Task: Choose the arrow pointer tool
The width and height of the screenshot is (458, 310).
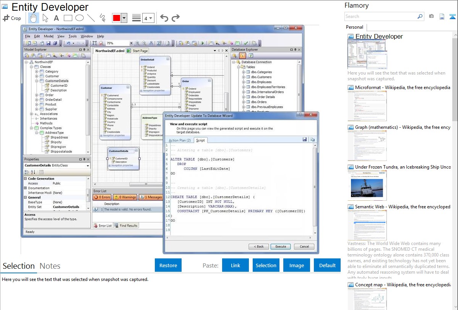Action: 45,18
